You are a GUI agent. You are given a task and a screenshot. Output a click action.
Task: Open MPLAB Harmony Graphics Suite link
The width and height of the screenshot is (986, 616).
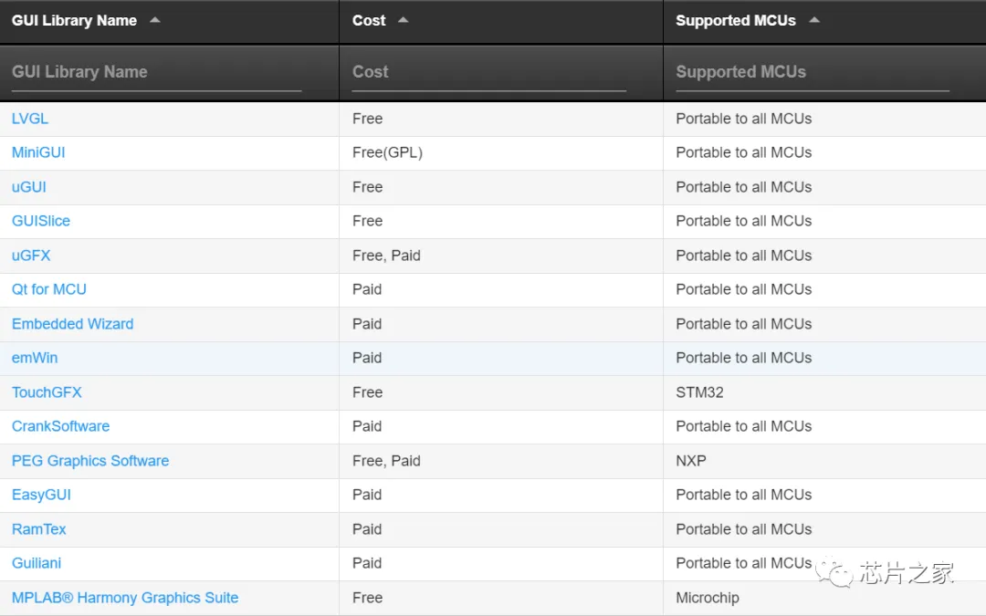pos(125,598)
